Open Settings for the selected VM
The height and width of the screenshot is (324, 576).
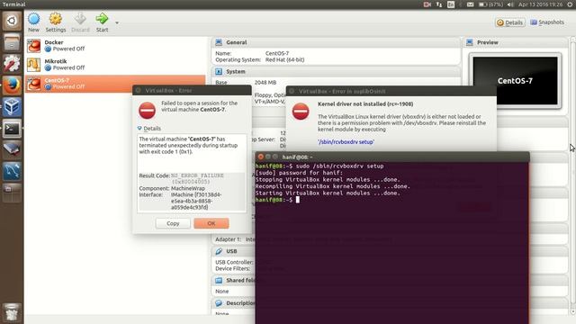(x=56, y=22)
